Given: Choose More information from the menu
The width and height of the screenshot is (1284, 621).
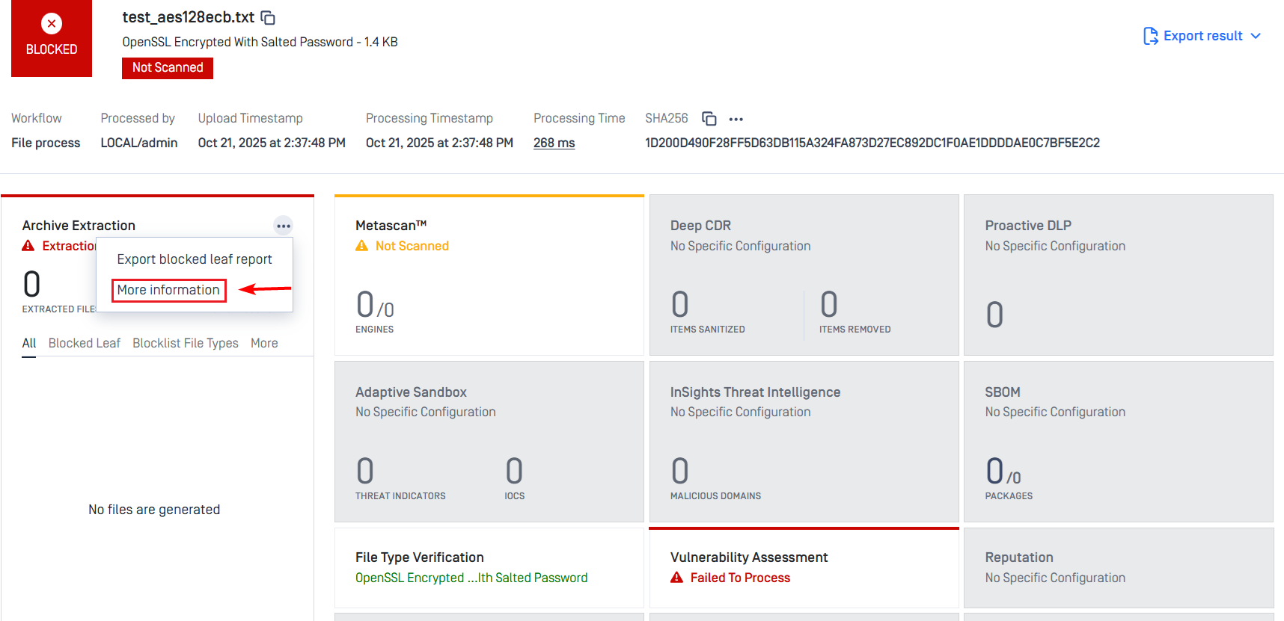Looking at the screenshot, I should pos(168,290).
